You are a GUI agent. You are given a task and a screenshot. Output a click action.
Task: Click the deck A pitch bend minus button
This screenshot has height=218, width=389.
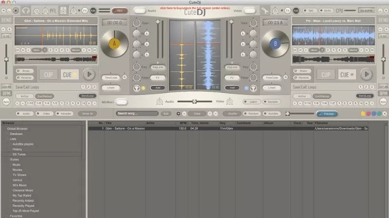pyautogui.click(x=3, y=29)
